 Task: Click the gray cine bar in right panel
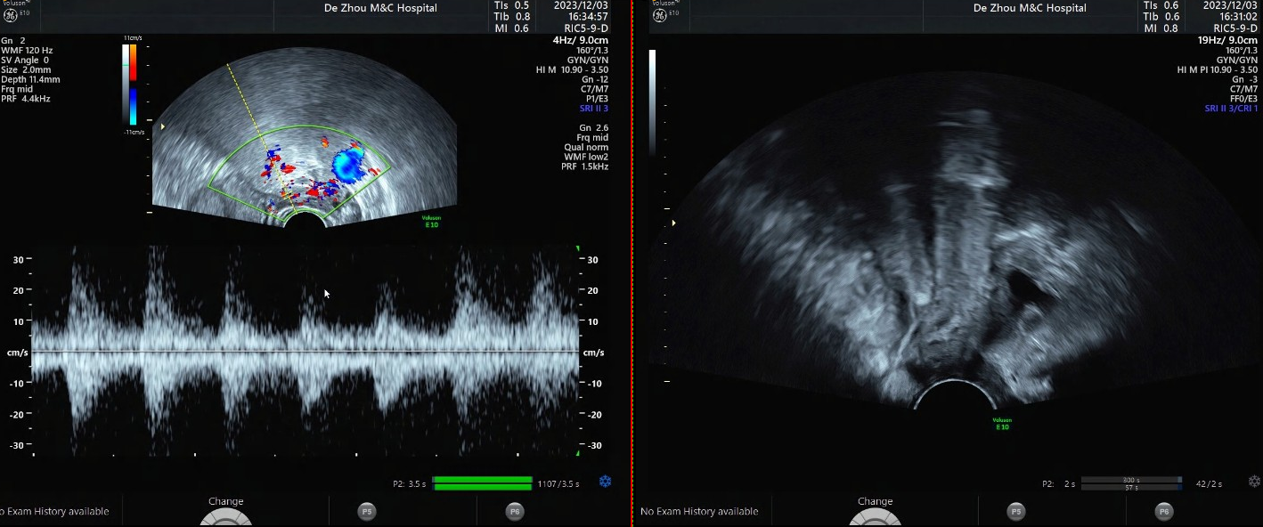(x=1131, y=483)
